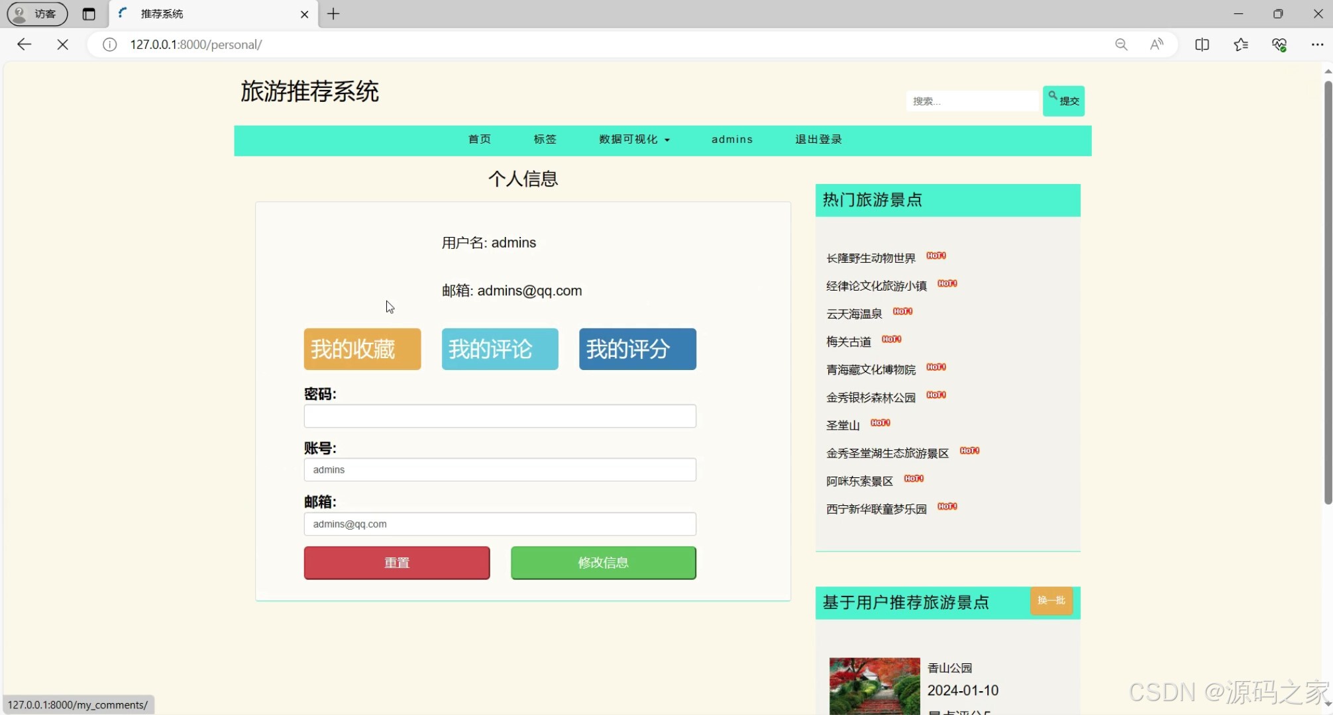Viewport: 1333px width, 715px height.
Task: Open the browser settings ellipsis icon
Action: [1318, 44]
